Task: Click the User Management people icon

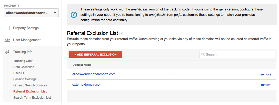Action: coord(7,40)
